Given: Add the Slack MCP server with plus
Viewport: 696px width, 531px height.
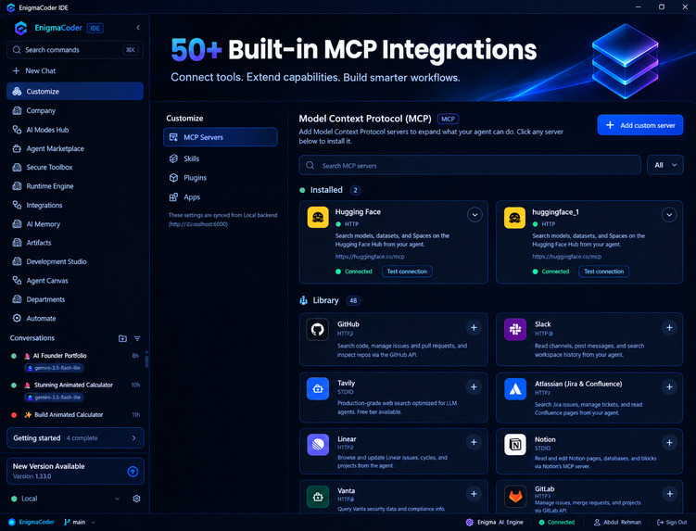Looking at the screenshot, I should 669,328.
